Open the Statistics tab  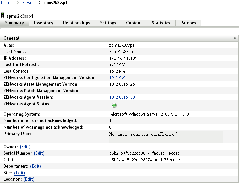tap(161, 23)
